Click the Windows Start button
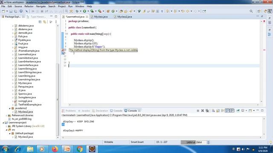The image size is (273, 153). coord(5,149)
